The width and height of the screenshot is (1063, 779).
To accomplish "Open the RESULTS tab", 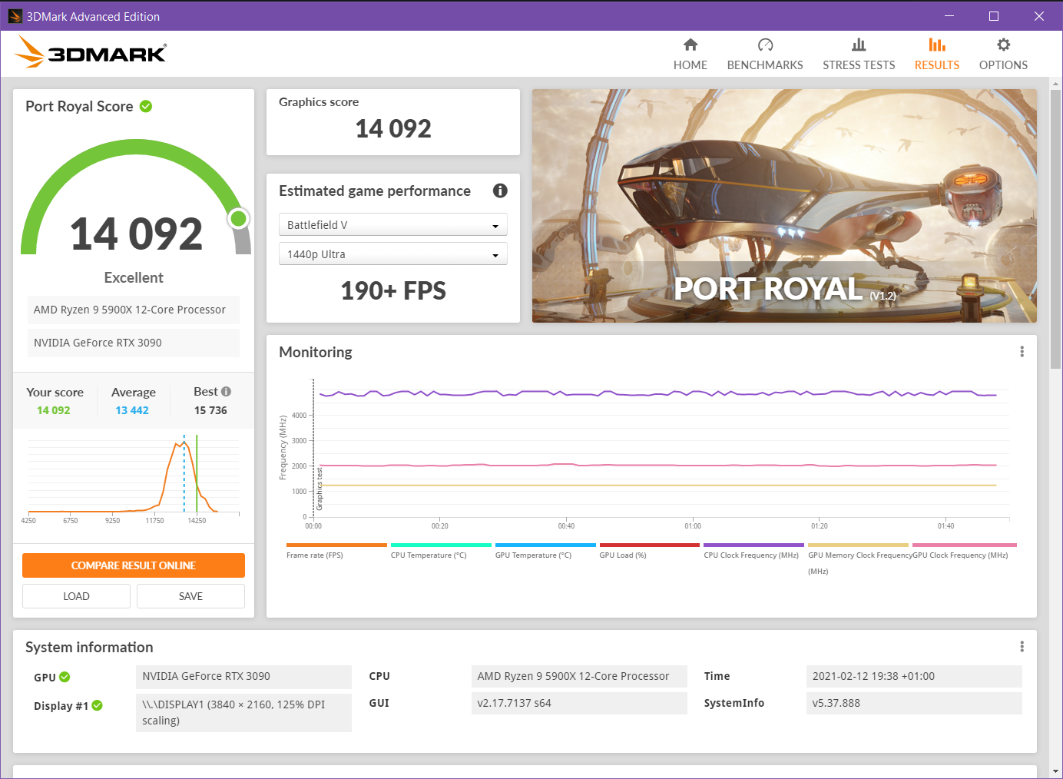I will (937, 54).
